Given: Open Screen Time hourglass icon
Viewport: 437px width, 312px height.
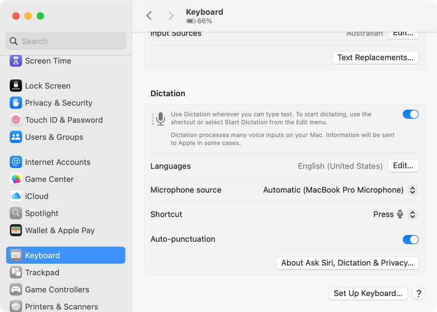Looking at the screenshot, I should [16, 61].
